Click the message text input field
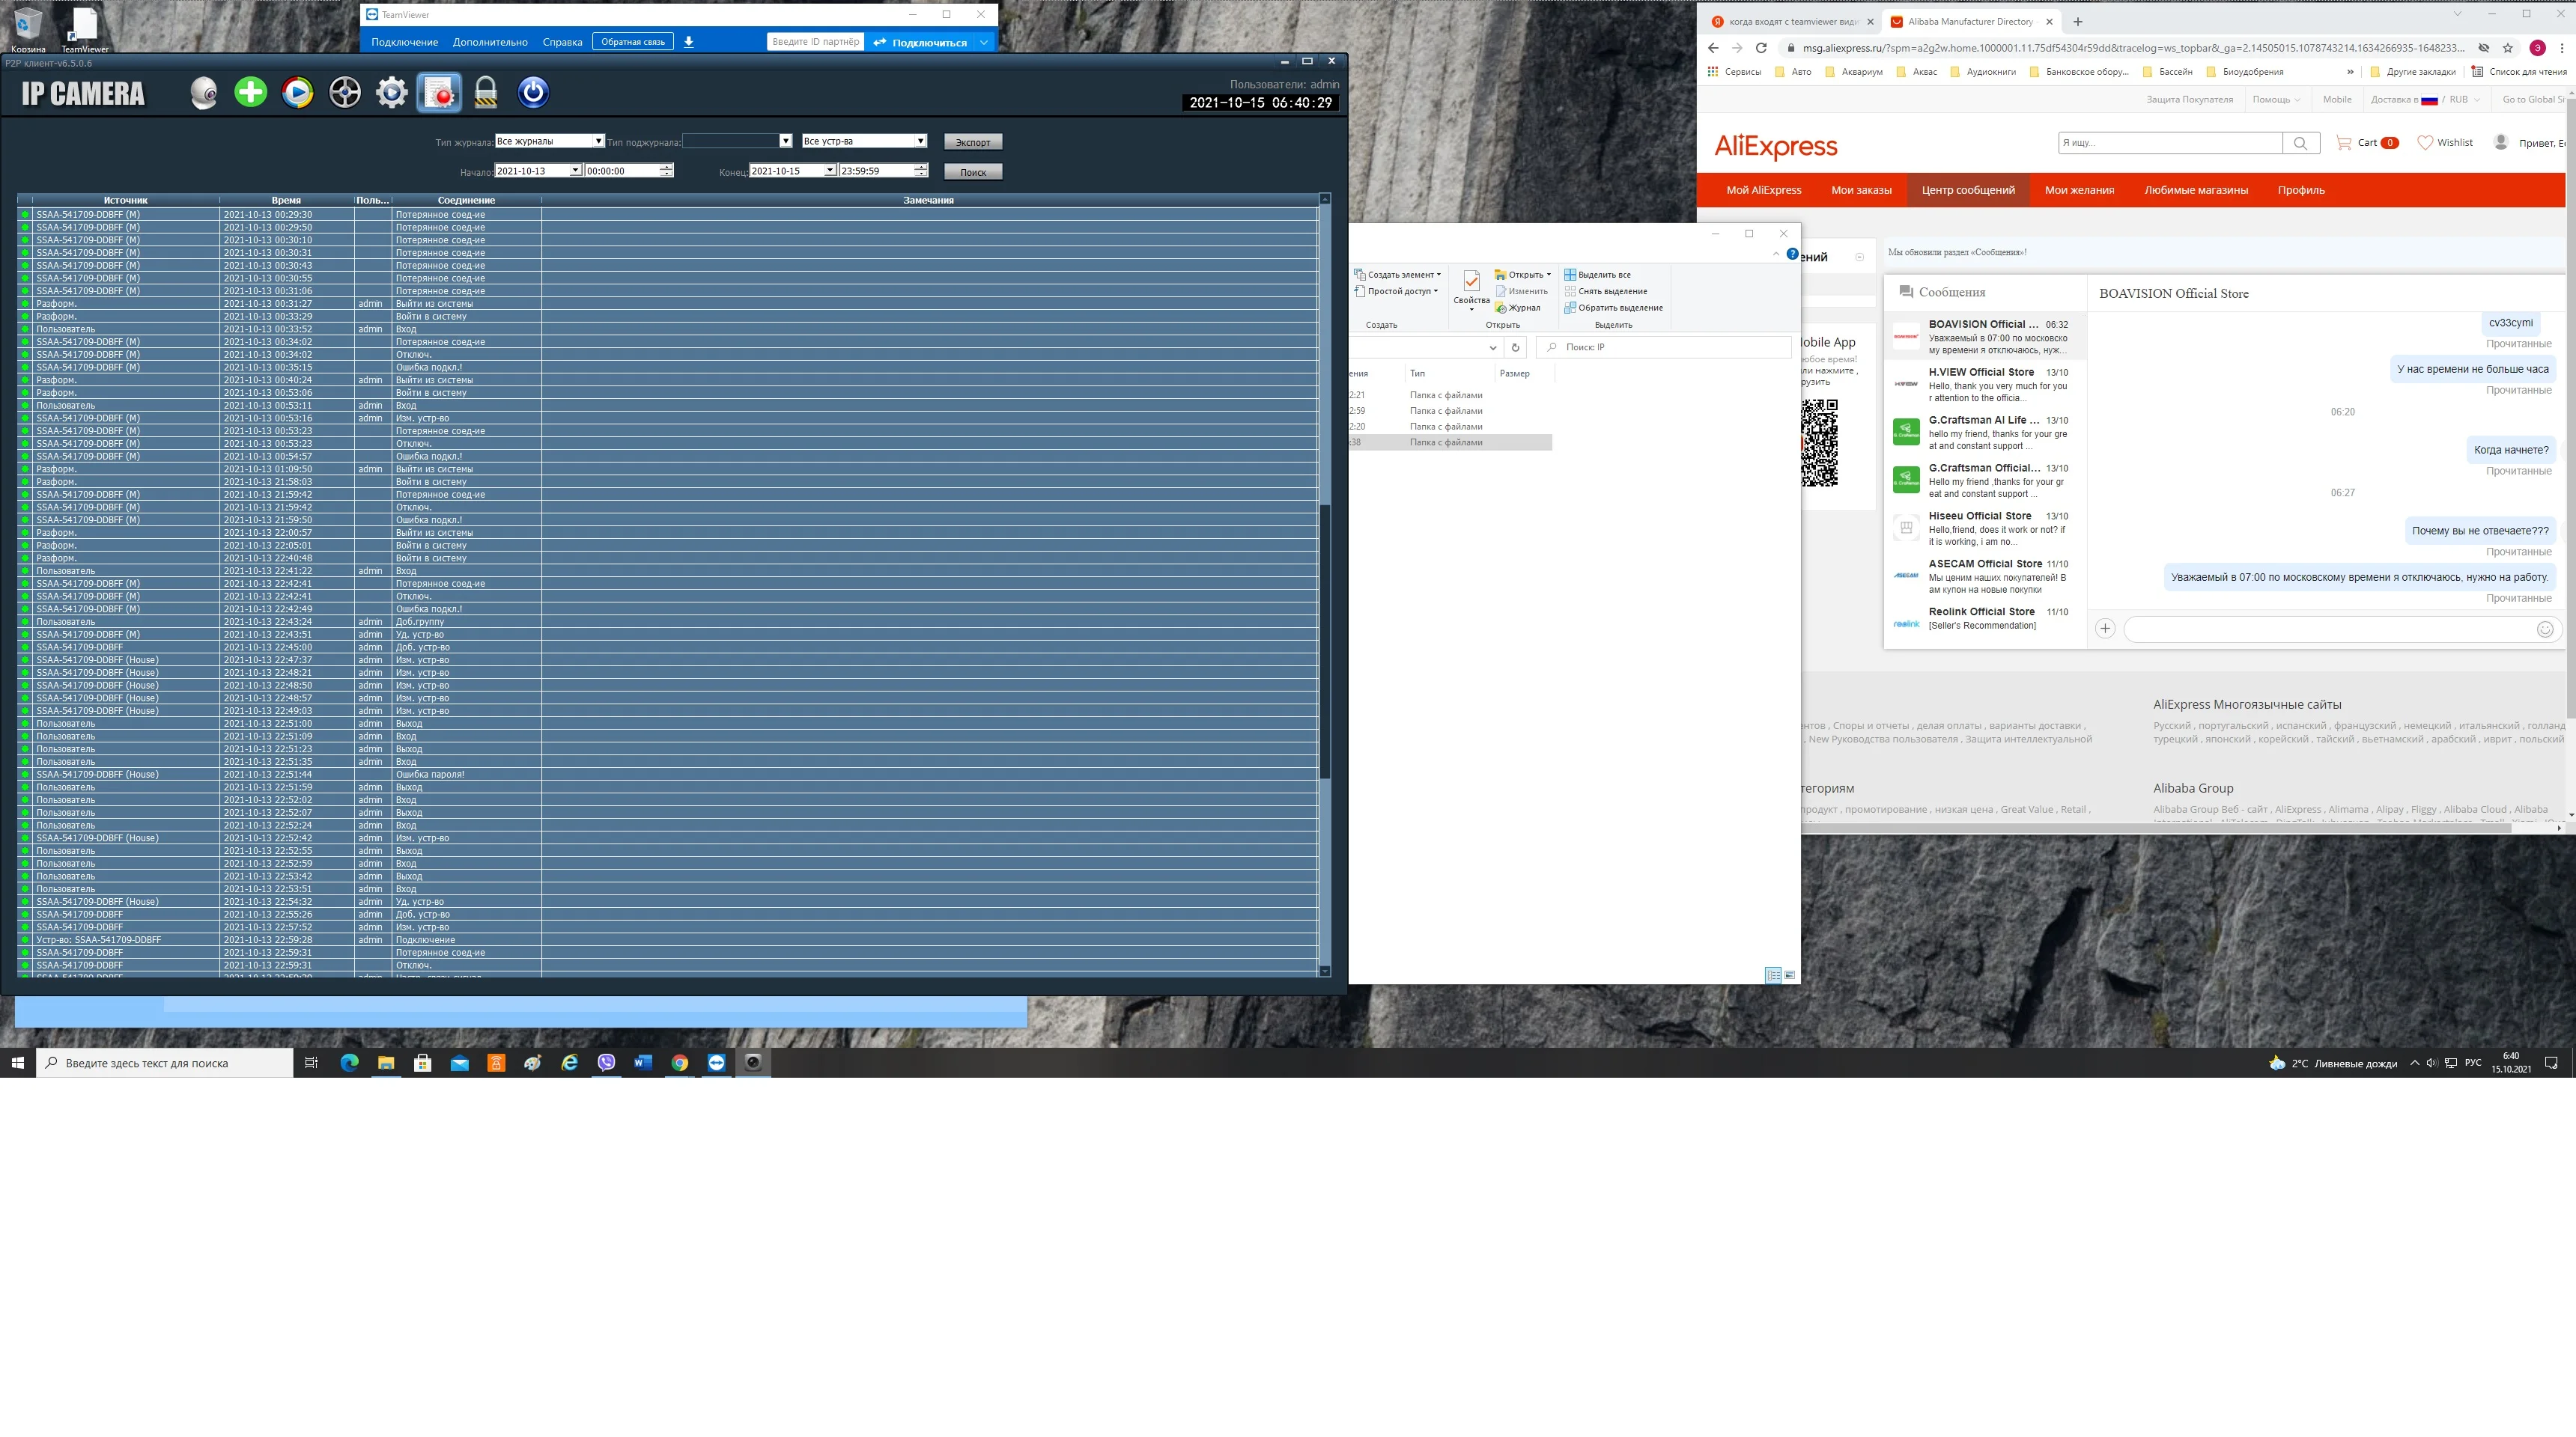The width and height of the screenshot is (2576, 1437). coord(2327,629)
